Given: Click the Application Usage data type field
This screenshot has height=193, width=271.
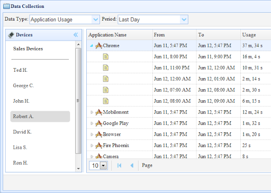Looking at the screenshot, I should point(61,20).
